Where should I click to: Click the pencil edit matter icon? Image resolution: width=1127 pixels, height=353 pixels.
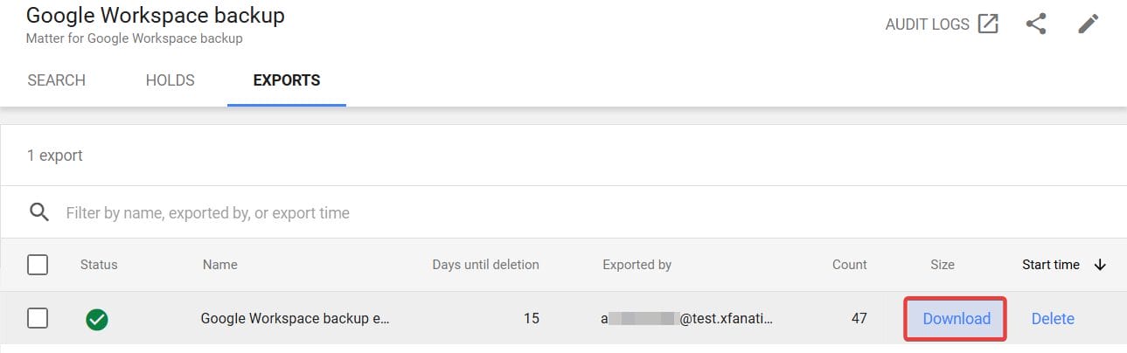tap(1088, 24)
